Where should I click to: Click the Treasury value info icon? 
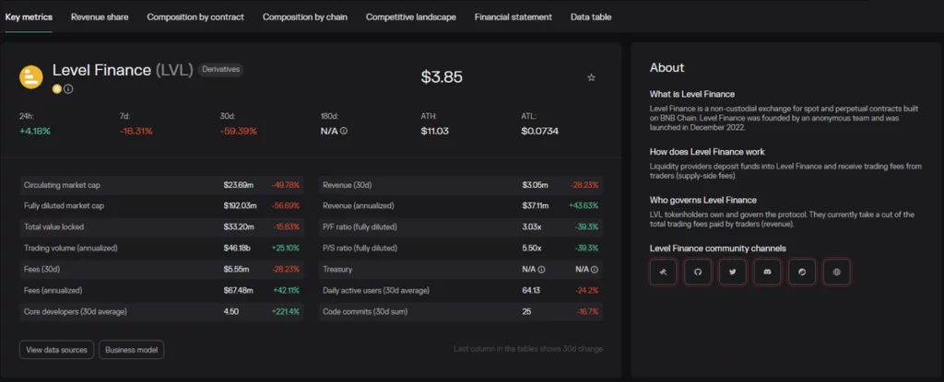541,269
